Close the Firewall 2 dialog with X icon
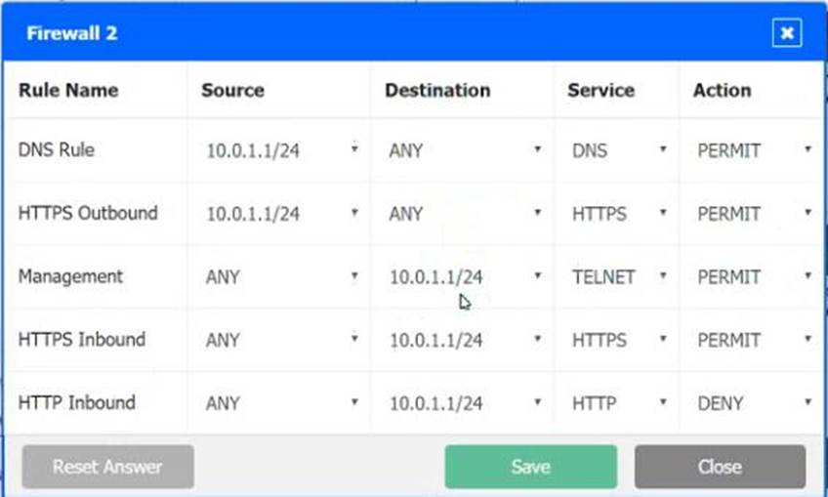 click(x=787, y=33)
